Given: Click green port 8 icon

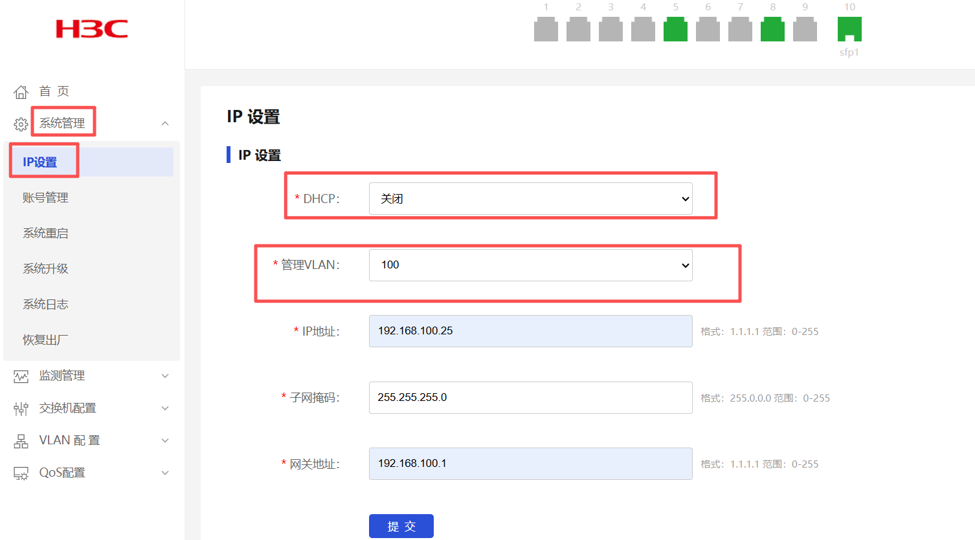Looking at the screenshot, I should point(772,30).
